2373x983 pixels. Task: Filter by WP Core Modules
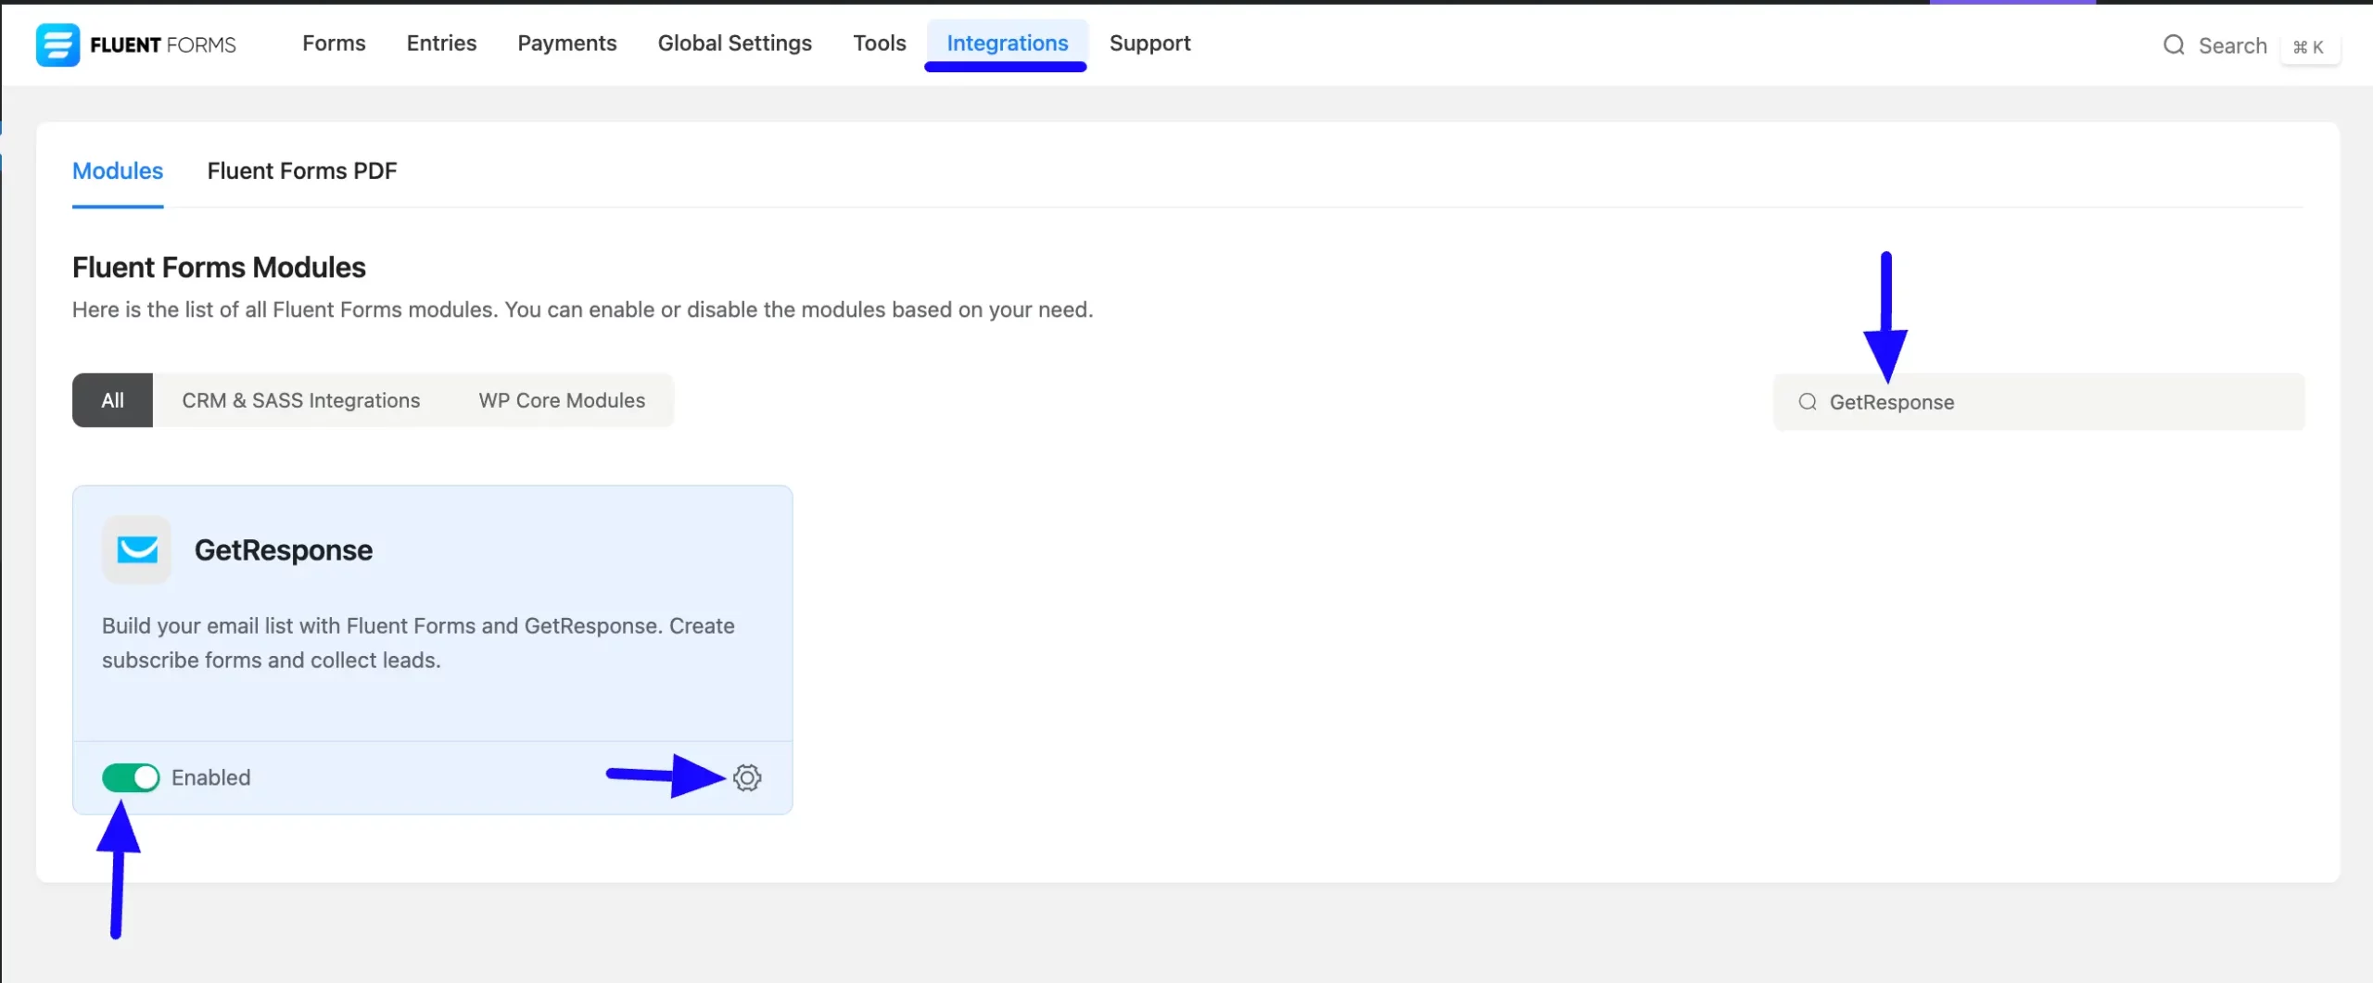click(562, 400)
